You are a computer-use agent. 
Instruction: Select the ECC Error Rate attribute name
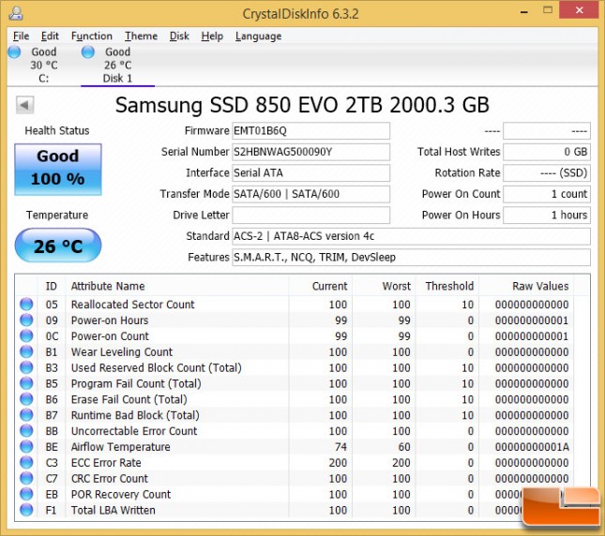tap(106, 462)
